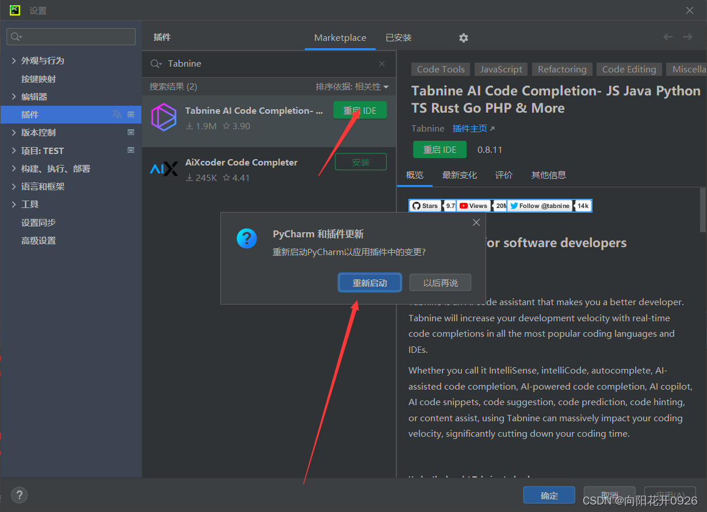Open the help question mark button

point(19,495)
